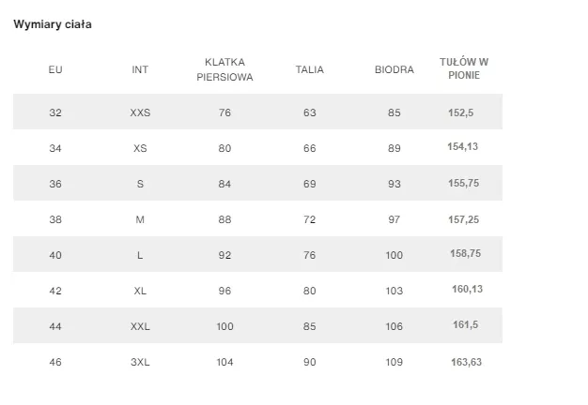Click the BIODRA column header
This screenshot has height=405, width=588.
(x=394, y=69)
